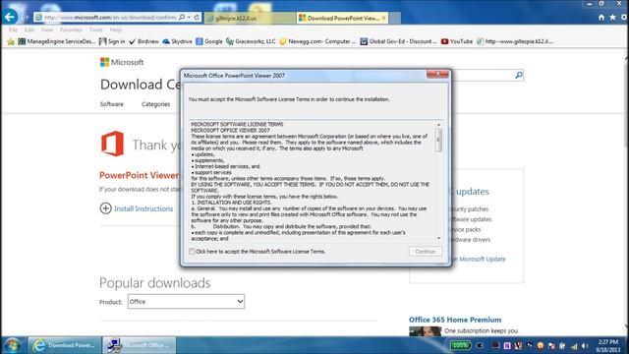Click the Install Instructions link

(x=143, y=208)
